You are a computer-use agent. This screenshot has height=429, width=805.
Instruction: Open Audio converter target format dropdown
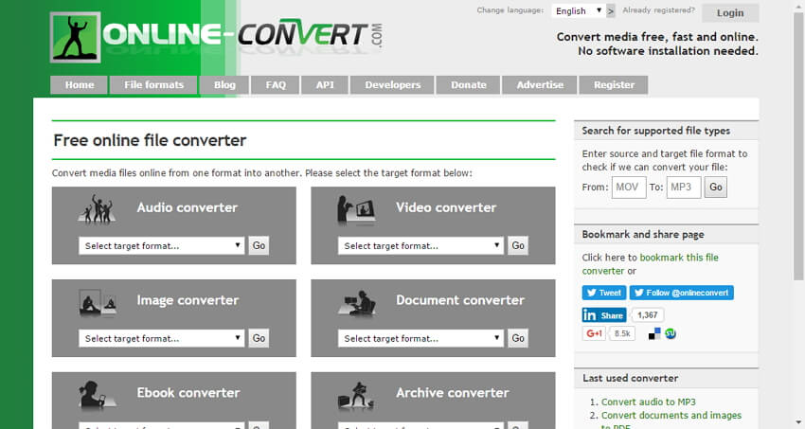point(162,246)
